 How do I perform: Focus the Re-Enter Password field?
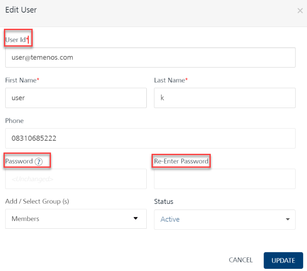(x=225, y=179)
